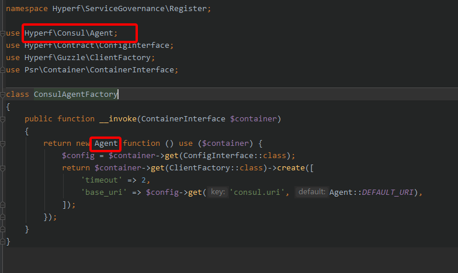Click the 'timeout' array key

click(x=102, y=180)
